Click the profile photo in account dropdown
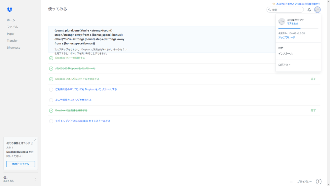330x186 pixels. coord(282,22)
